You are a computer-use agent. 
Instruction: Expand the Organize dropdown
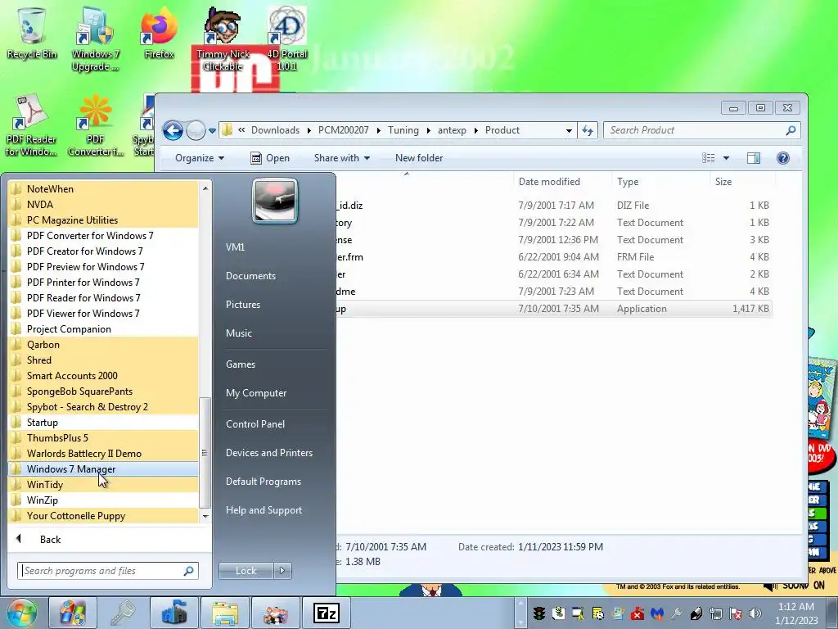coord(200,158)
